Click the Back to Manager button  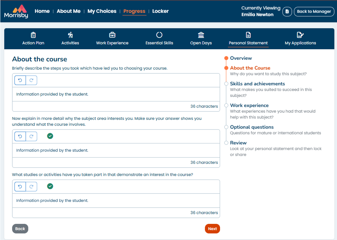point(314,11)
